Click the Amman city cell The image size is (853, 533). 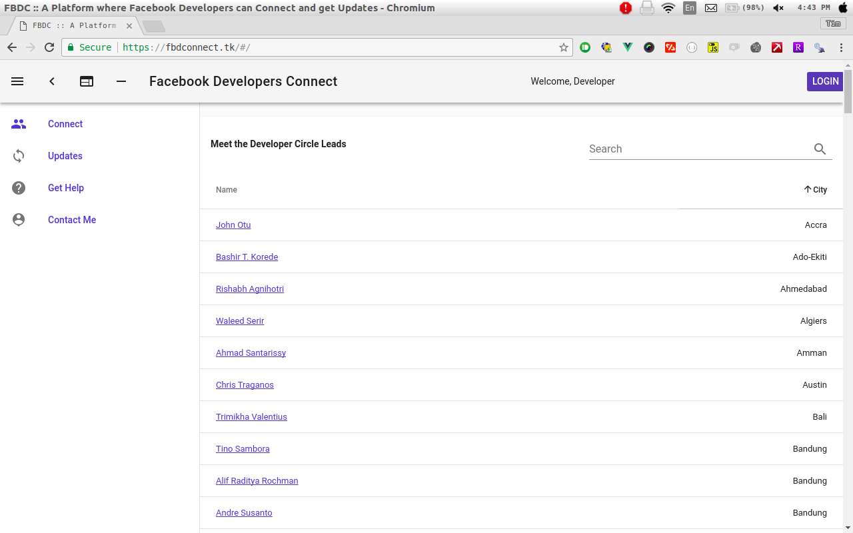[812, 353]
